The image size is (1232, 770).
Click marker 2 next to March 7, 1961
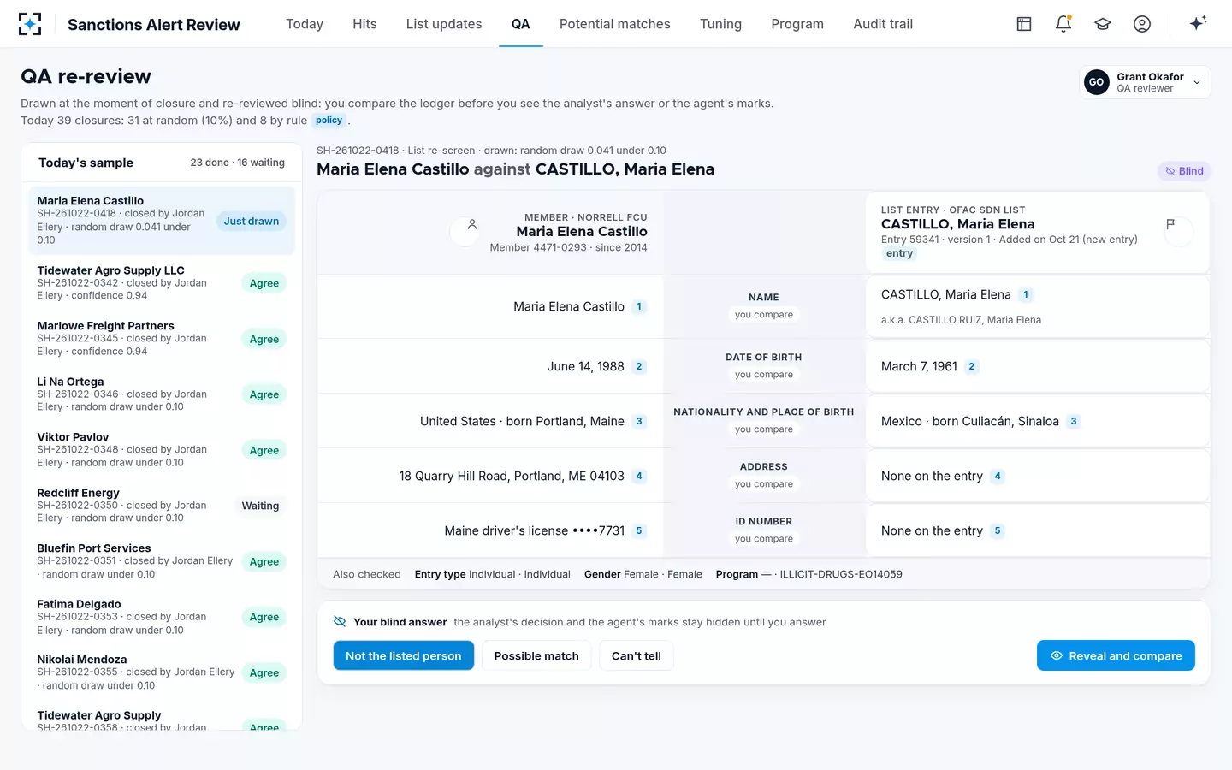point(971,366)
